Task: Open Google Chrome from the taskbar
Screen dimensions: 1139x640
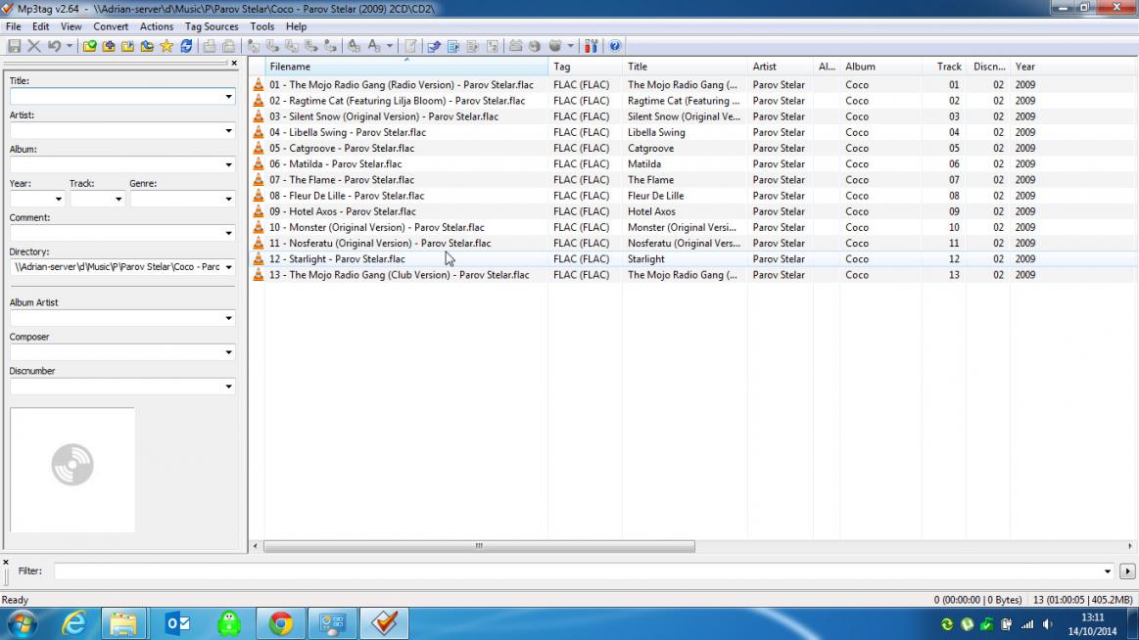Action: [x=281, y=623]
